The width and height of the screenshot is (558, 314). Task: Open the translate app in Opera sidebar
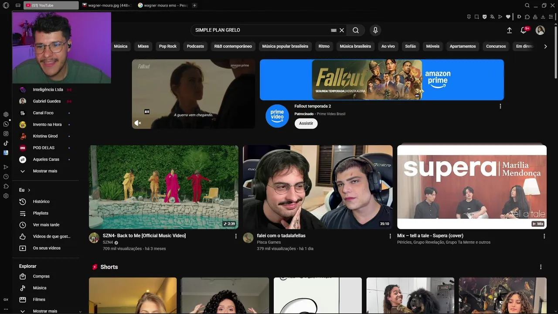click(x=6, y=153)
